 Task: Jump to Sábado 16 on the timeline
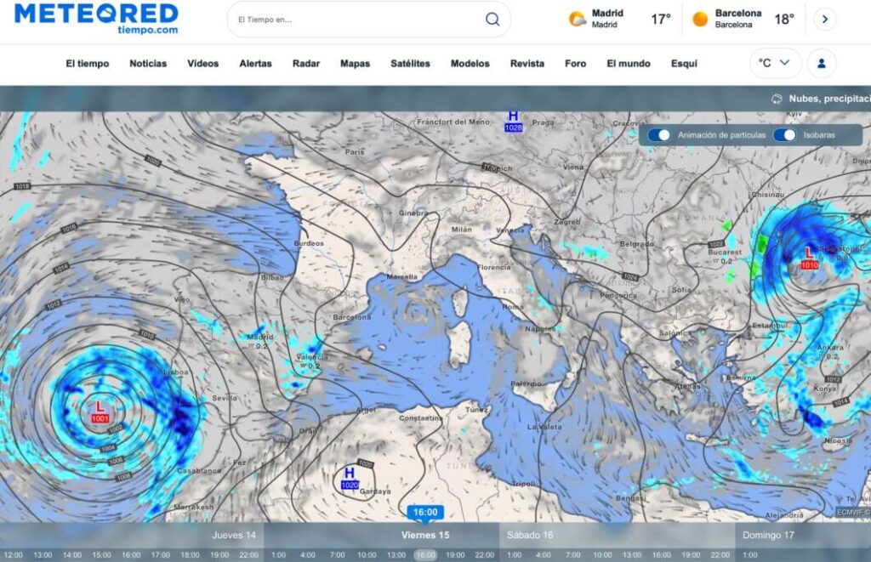pos(530,535)
